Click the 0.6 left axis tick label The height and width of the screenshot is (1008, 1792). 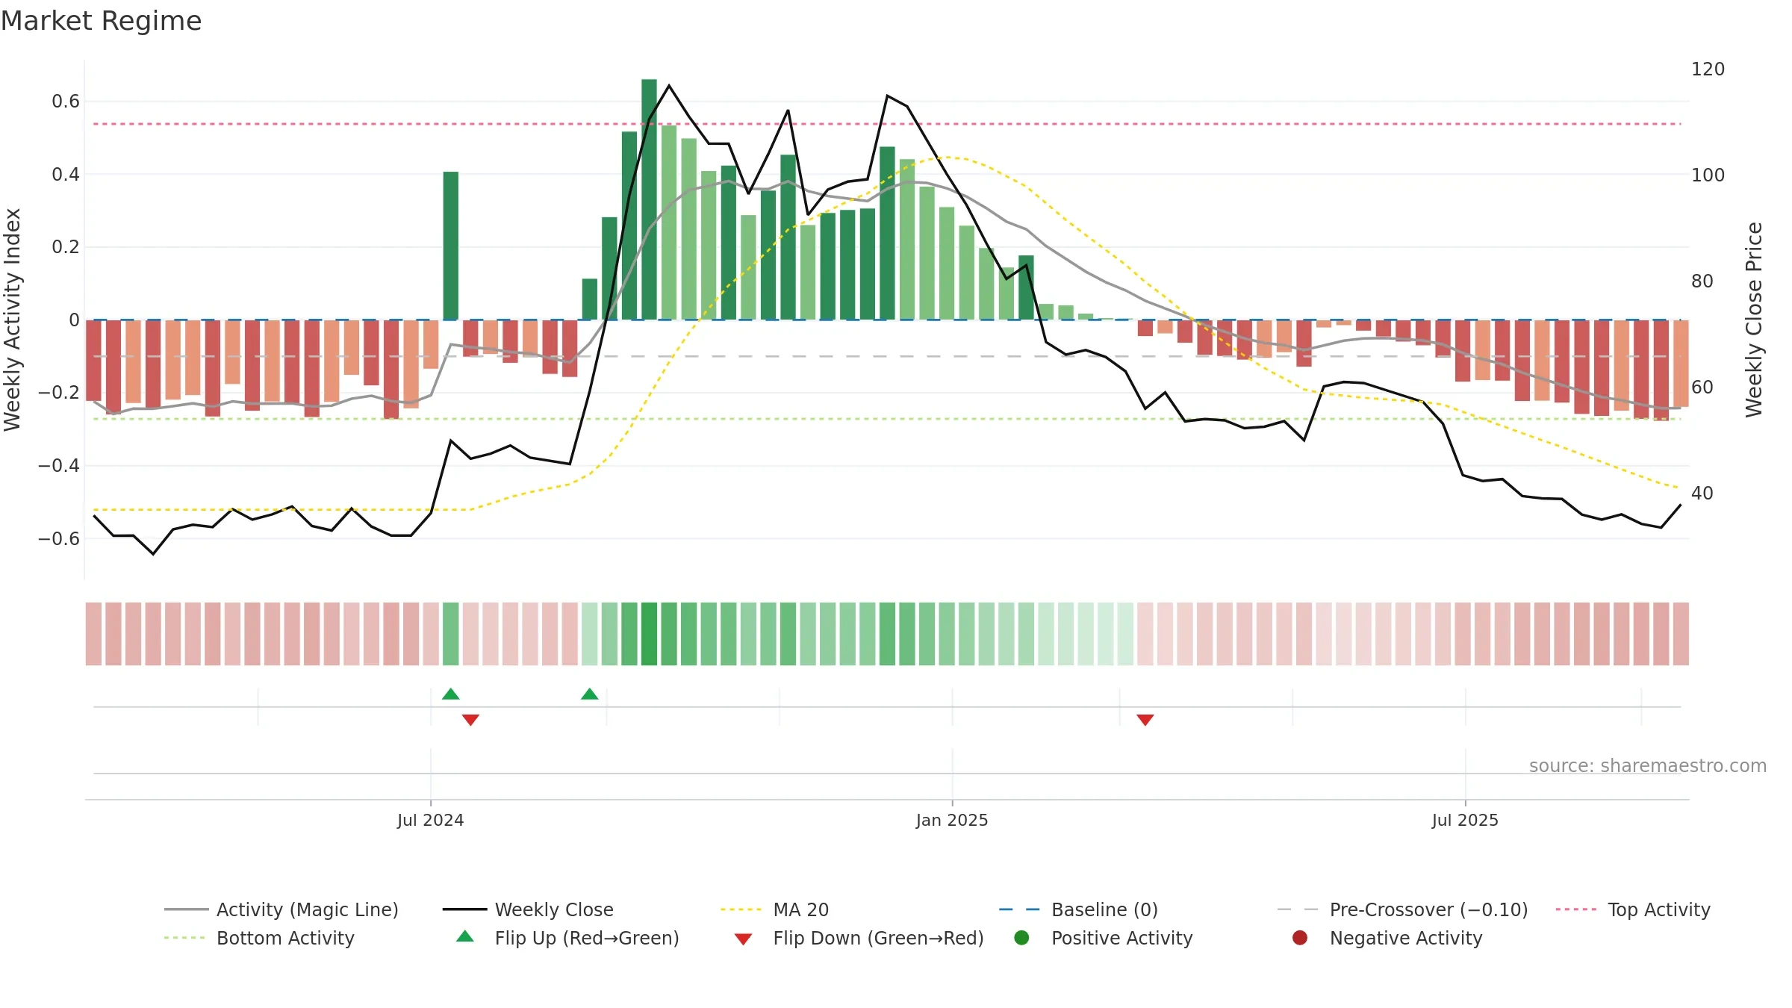coord(66,102)
